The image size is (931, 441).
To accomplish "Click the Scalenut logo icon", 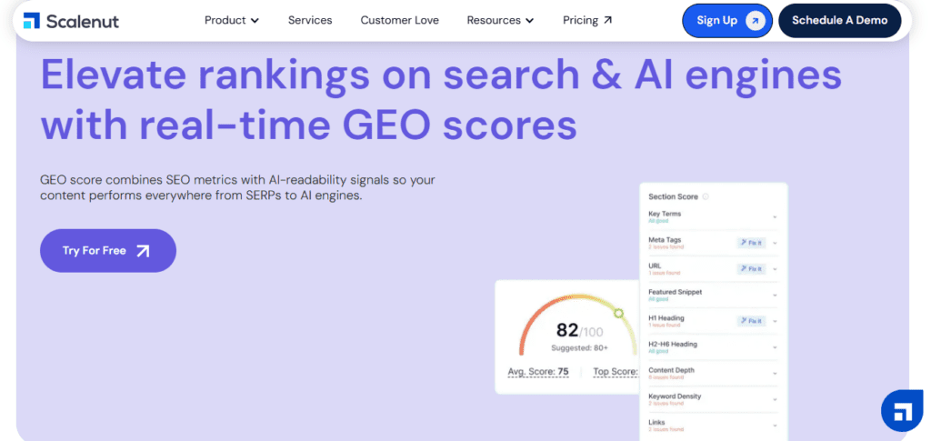I will click(x=32, y=20).
